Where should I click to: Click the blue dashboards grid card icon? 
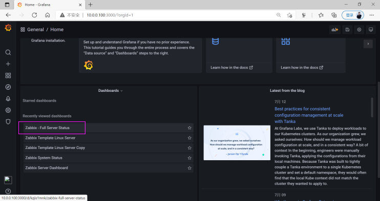tap(285, 41)
